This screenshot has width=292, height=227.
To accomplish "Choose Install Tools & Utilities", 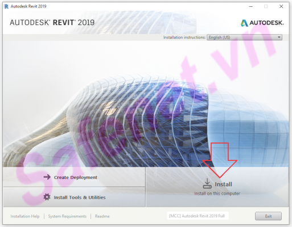I will tap(74, 197).
